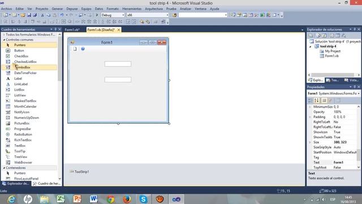Pick the ComboBox control in toolbox
The width and height of the screenshot is (362, 204).
tap(23, 67)
